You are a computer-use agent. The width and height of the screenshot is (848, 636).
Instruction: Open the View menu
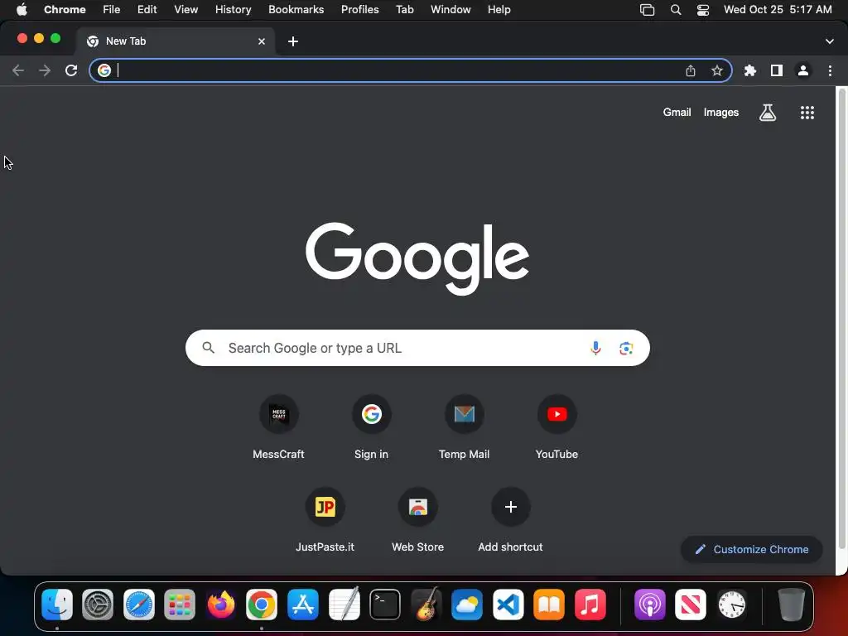(x=186, y=10)
